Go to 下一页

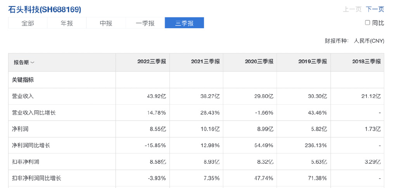[x=375, y=10]
